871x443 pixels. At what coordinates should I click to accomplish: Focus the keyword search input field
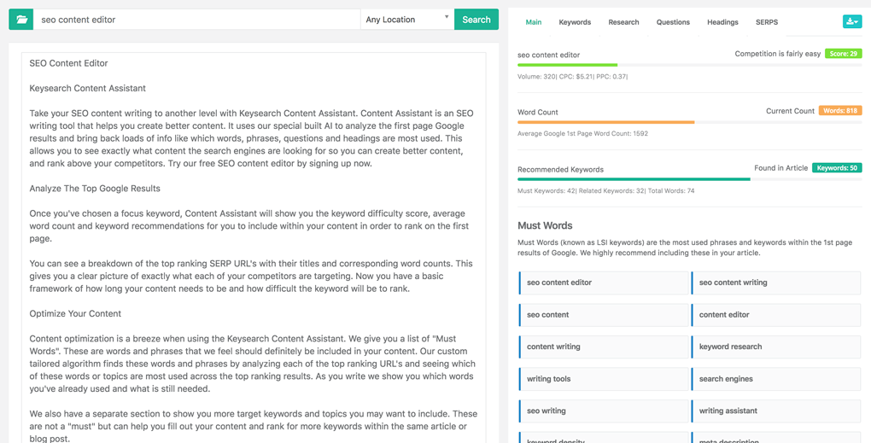coord(197,20)
